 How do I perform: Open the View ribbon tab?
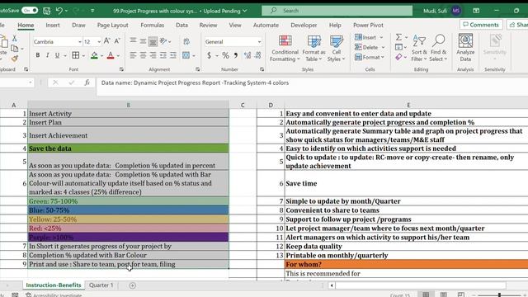(x=235, y=26)
